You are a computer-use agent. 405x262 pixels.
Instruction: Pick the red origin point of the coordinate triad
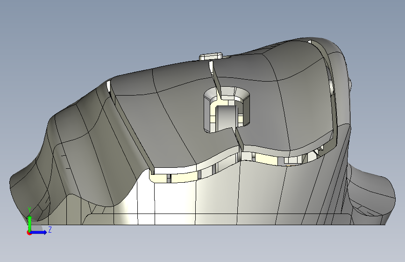pyautogui.click(x=29, y=233)
